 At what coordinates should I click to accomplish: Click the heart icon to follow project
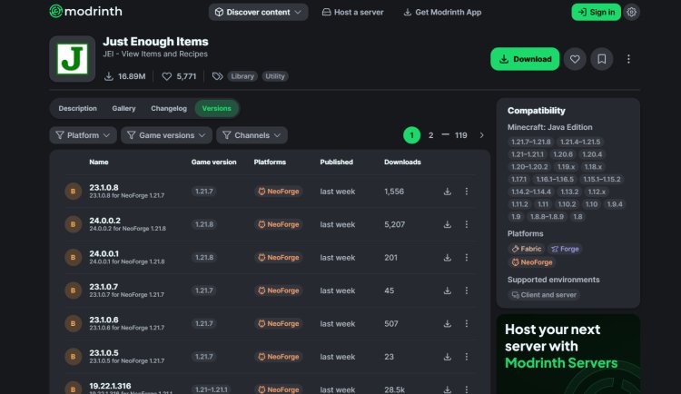coord(574,59)
